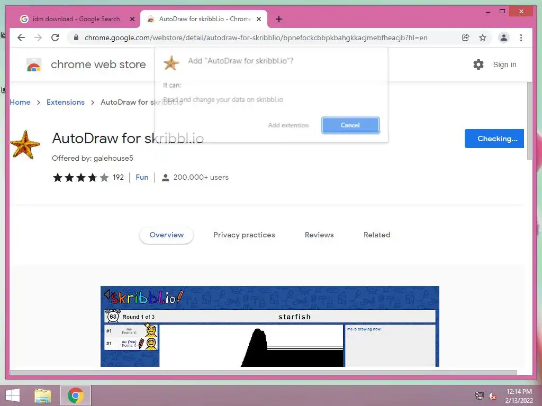Go back using the browser back arrow
Screen dimensions: 542x406
21,38
